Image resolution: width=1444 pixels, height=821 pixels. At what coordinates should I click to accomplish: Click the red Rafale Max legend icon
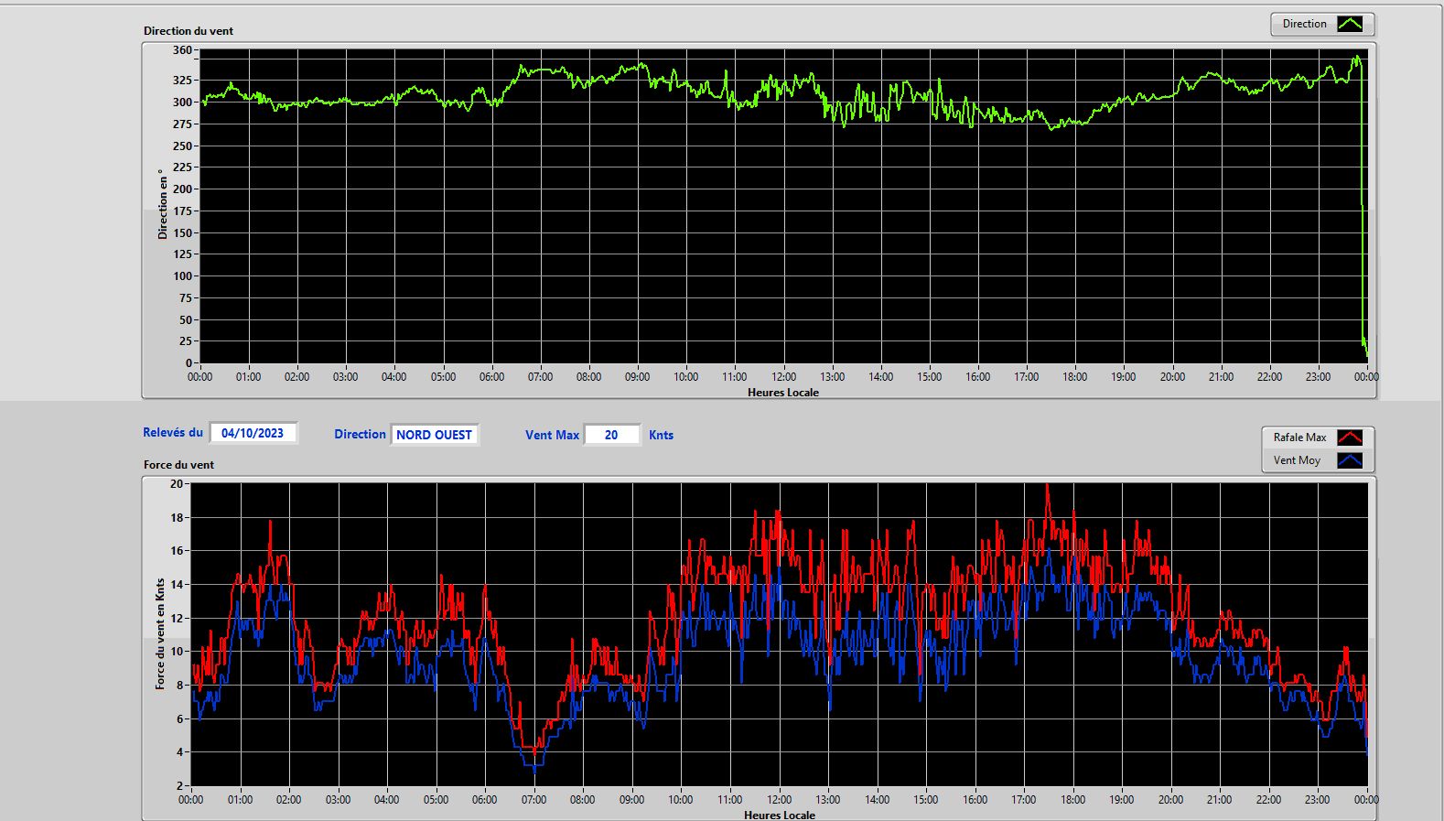click(1350, 438)
